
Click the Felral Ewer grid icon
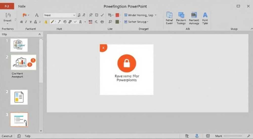tap(169, 18)
